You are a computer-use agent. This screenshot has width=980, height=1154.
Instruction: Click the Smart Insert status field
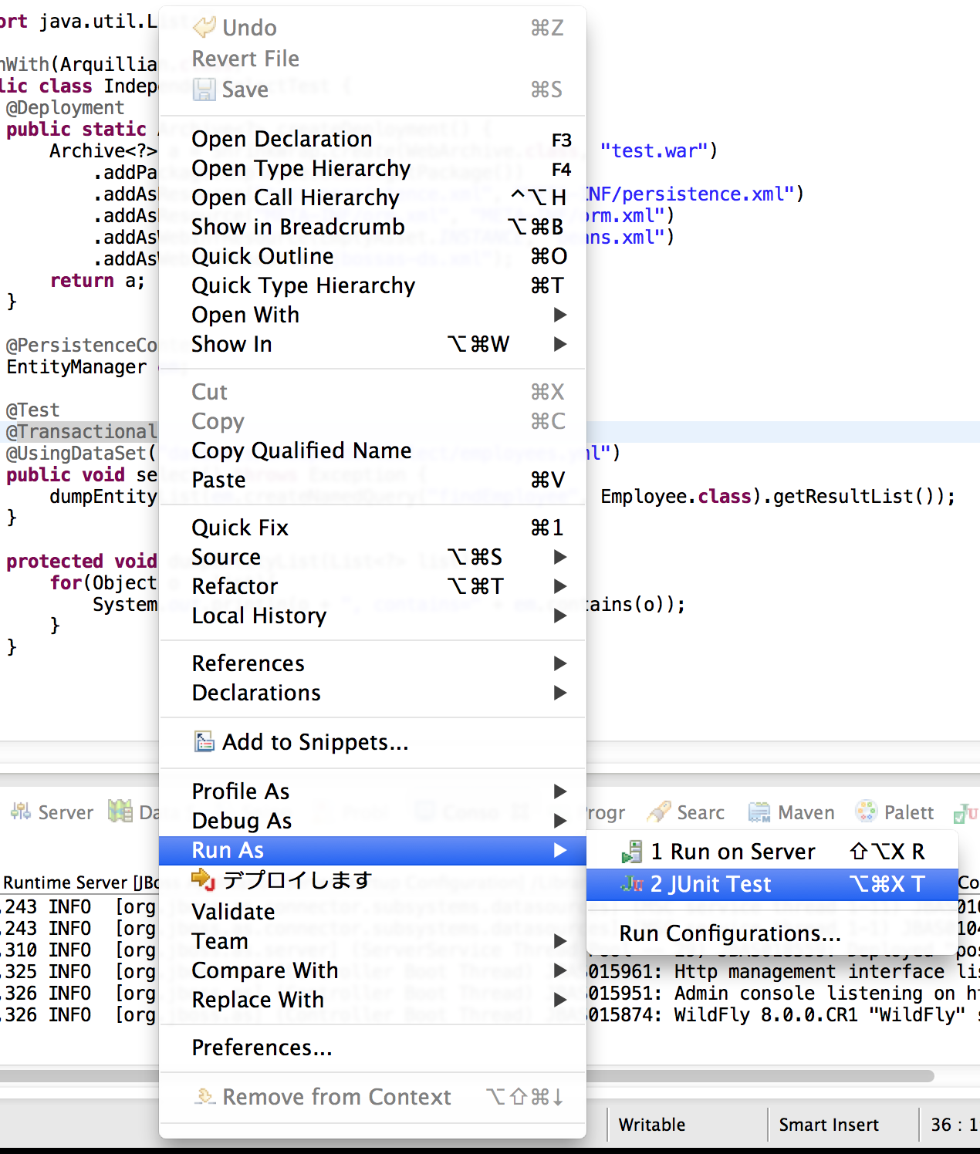(x=828, y=1125)
